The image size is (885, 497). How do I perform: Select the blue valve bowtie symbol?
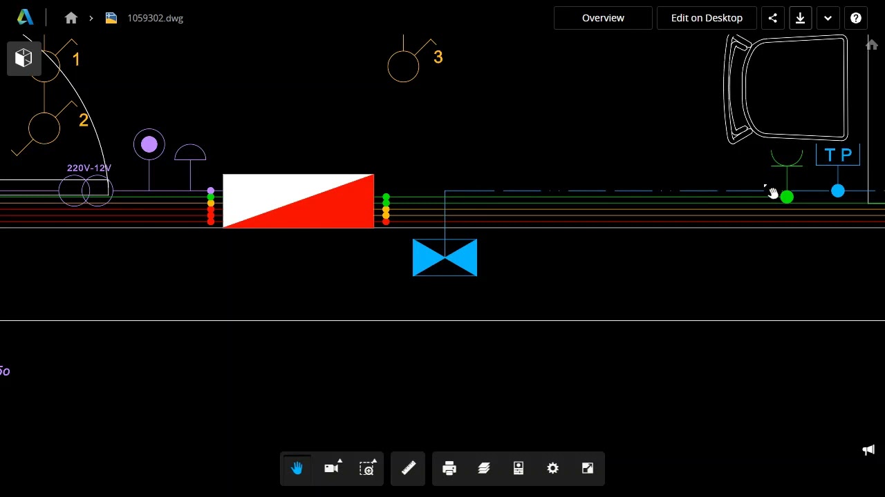[x=445, y=257]
